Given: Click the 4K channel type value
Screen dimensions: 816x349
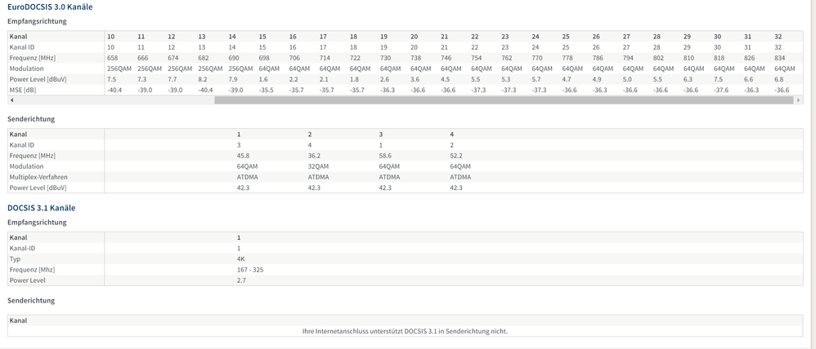Looking at the screenshot, I should [x=241, y=258].
